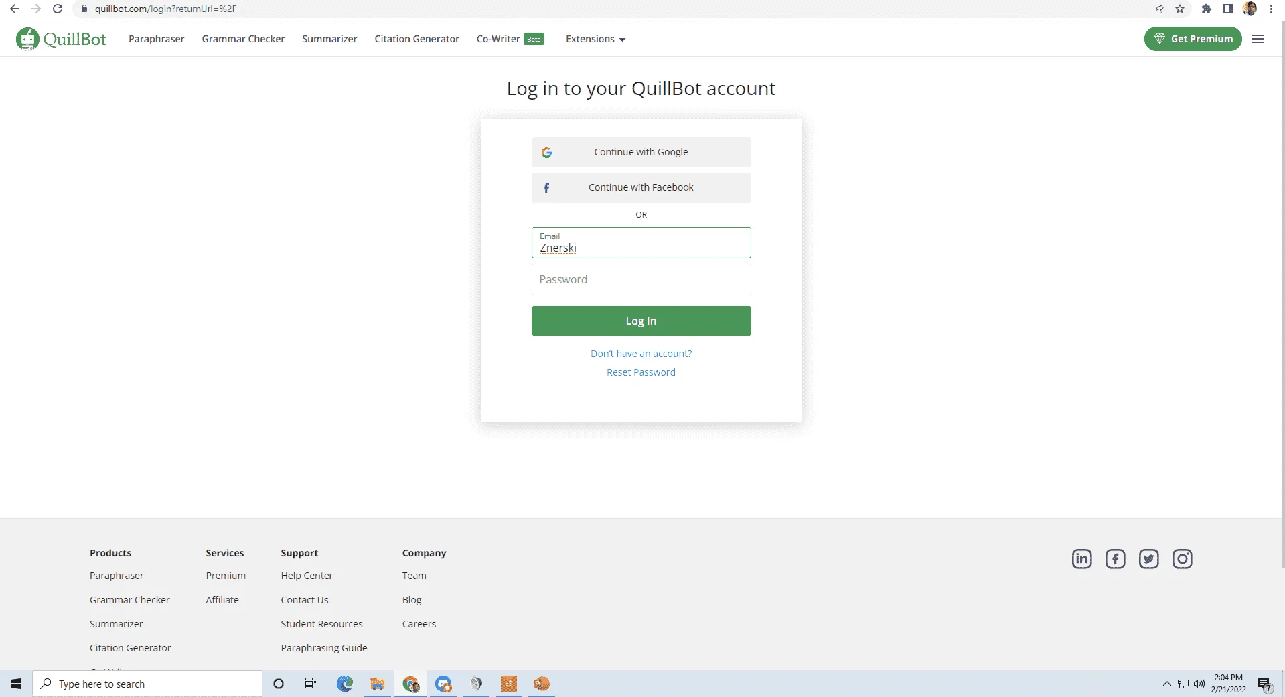Open Contact Us link
1285x697 pixels.
(305, 600)
